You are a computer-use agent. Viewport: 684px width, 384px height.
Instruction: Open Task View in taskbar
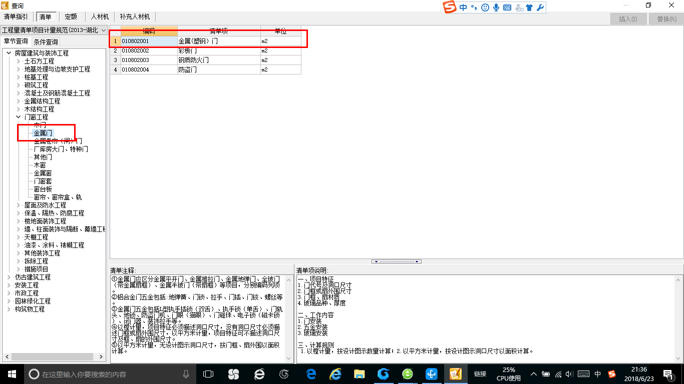click(208, 373)
